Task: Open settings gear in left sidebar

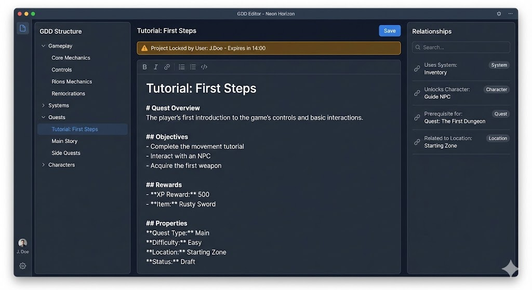Action: [x=23, y=266]
